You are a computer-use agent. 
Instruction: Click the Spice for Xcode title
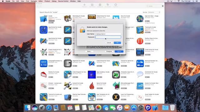(101, 83)
